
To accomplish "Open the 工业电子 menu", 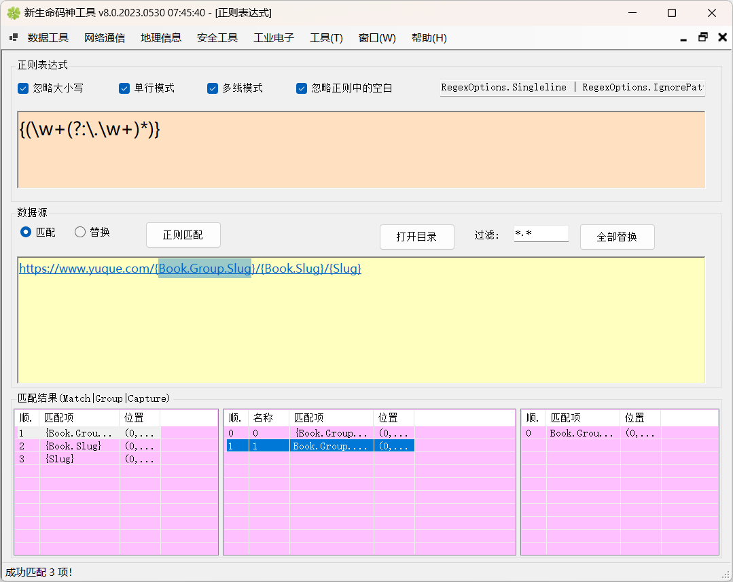I will 274,38.
